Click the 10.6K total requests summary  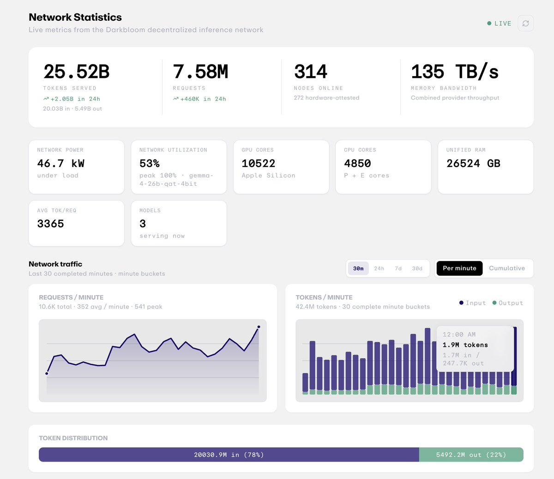tap(101, 307)
